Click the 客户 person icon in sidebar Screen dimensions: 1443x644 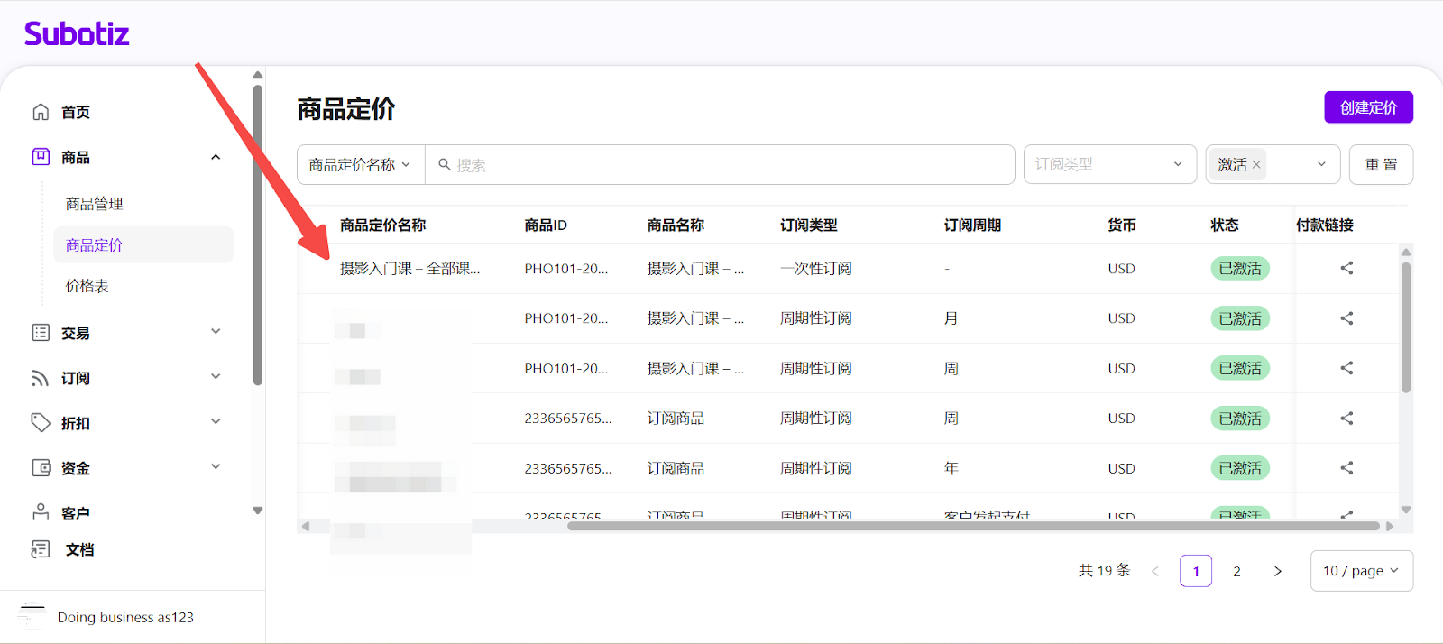(x=41, y=512)
